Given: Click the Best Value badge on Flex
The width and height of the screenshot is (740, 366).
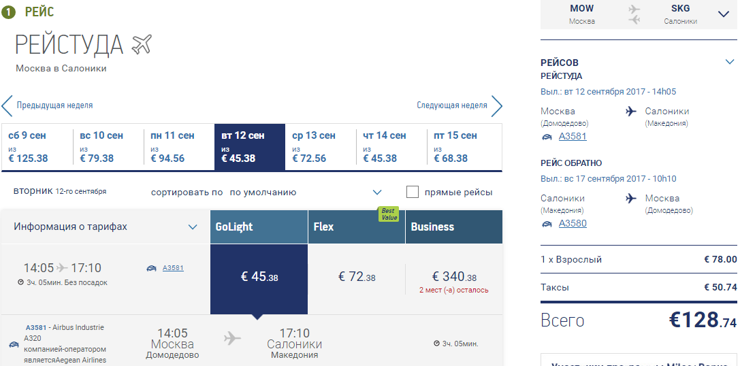Looking at the screenshot, I should click(x=388, y=214).
